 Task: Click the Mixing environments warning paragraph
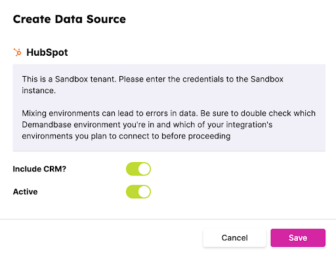(x=169, y=125)
